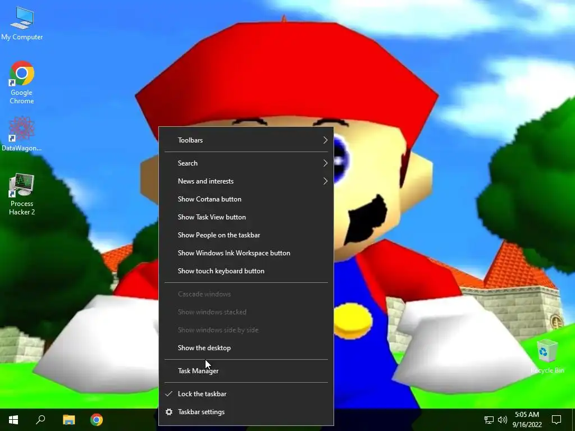Viewport: 575px width, 431px height.
Task: Click the taskbar search magnifier icon
Action: pyautogui.click(x=40, y=420)
